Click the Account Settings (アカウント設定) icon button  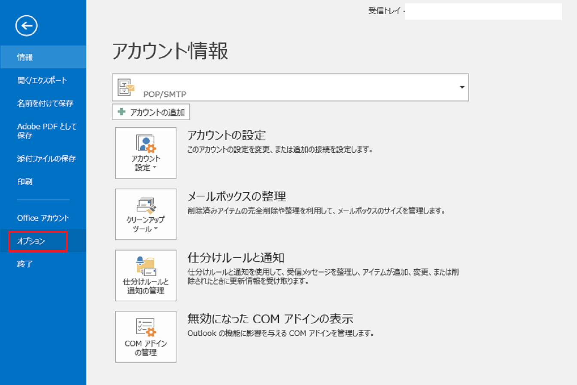coord(146,153)
